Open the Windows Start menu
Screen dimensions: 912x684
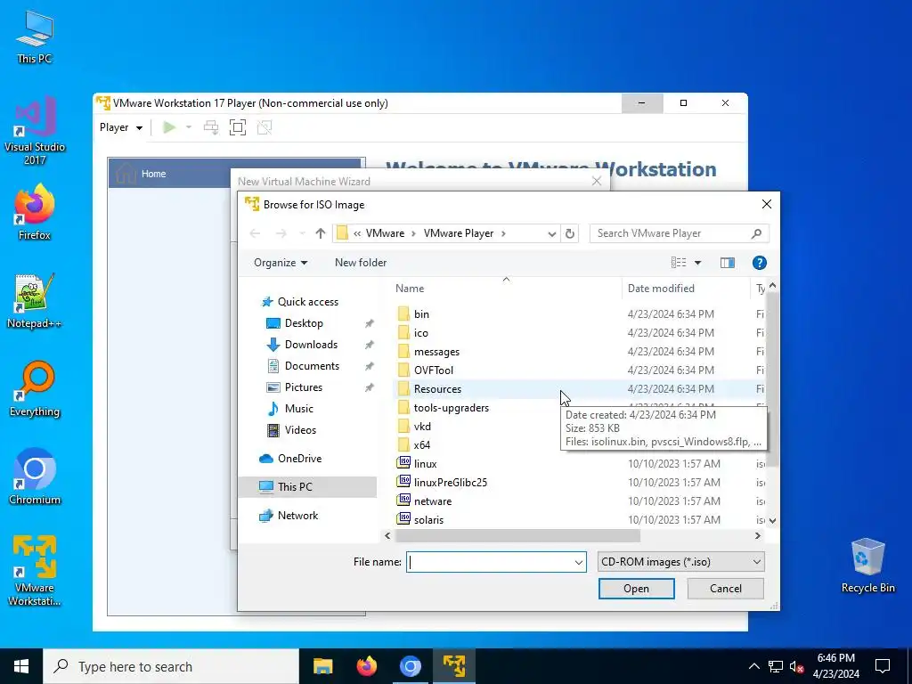(x=21, y=666)
